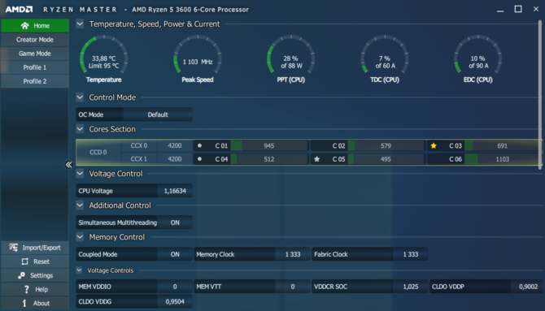Click the silver star next to C 05
The image size is (545, 311).
[316, 159]
